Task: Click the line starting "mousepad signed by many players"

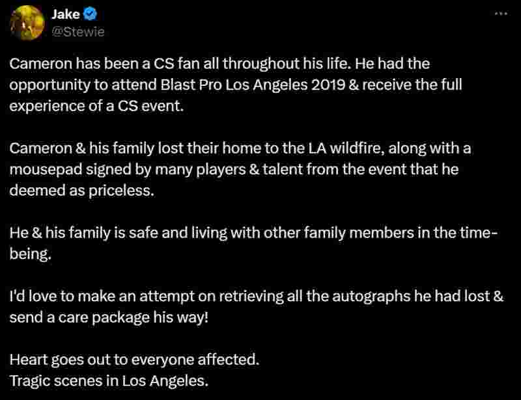Action: pos(234,170)
